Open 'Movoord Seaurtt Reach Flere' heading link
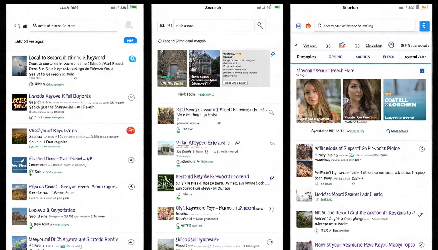 pos(325,70)
